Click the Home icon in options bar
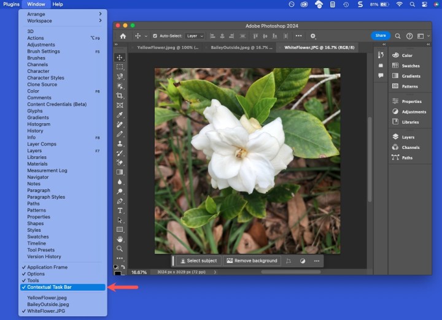The height and width of the screenshot is (320, 442). pyautogui.click(x=123, y=36)
